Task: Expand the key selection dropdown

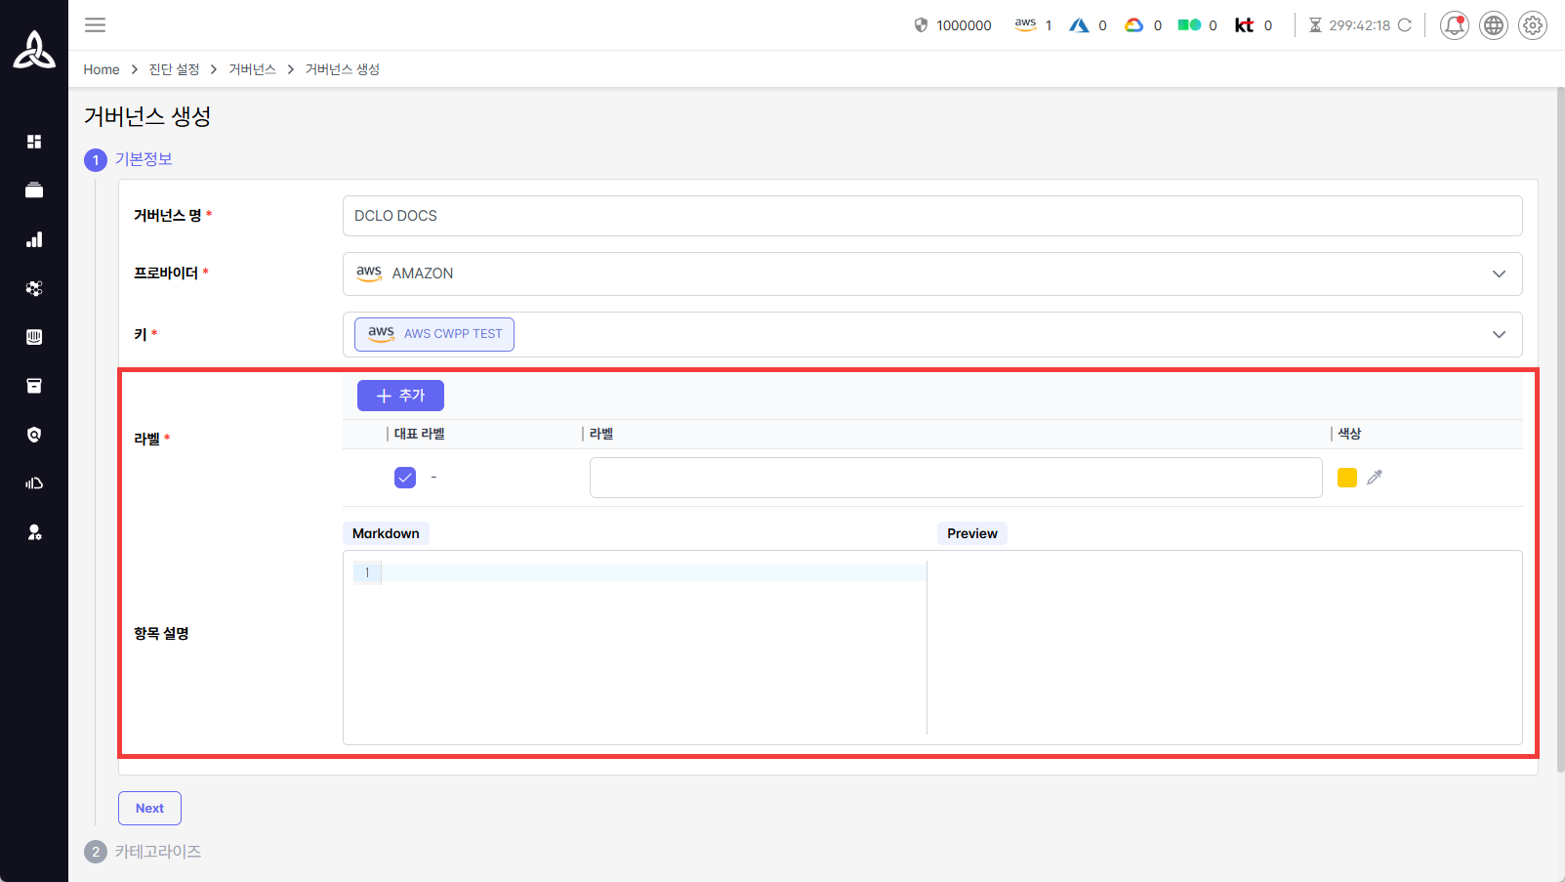Action: click(x=1499, y=335)
